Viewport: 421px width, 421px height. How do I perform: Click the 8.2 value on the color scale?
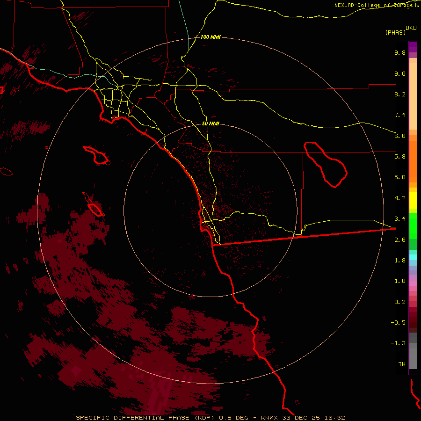pos(400,94)
